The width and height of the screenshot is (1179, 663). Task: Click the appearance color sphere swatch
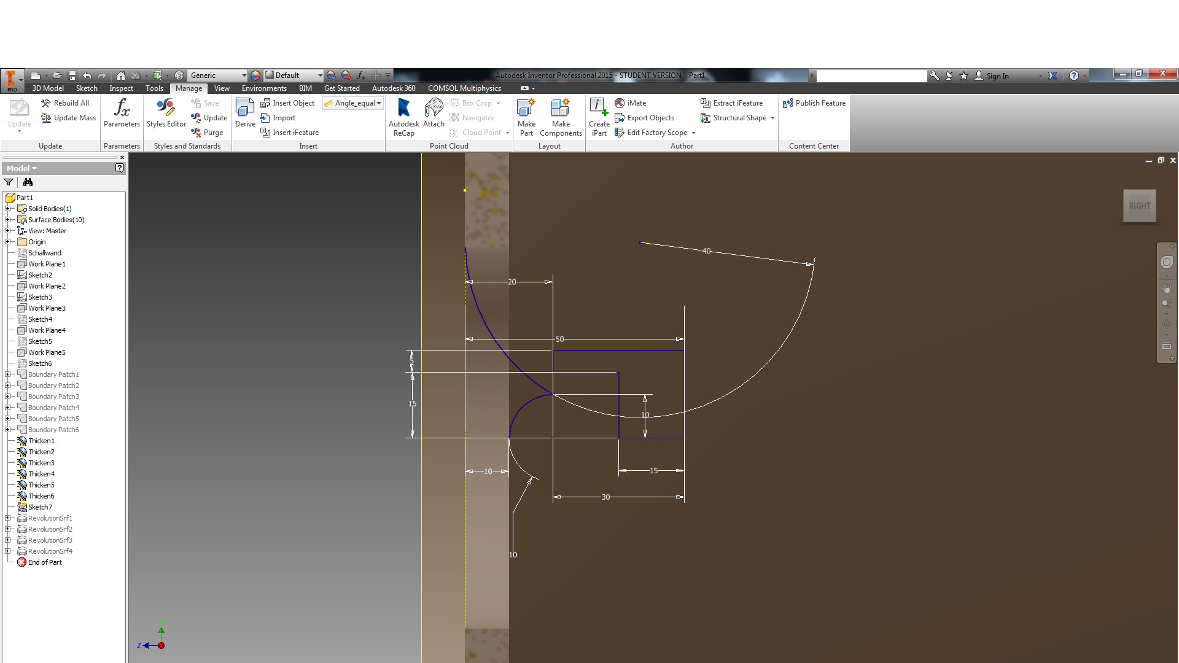click(255, 76)
